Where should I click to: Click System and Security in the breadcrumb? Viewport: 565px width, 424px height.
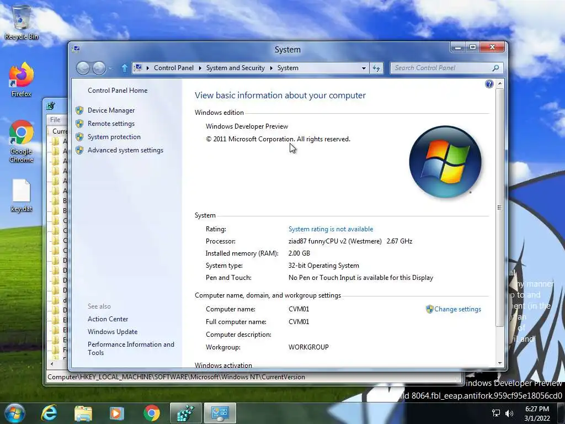(x=235, y=68)
